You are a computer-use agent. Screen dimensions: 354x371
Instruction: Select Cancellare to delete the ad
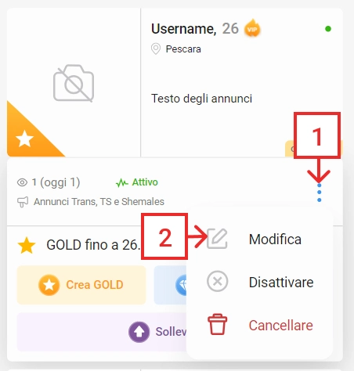[x=280, y=326]
